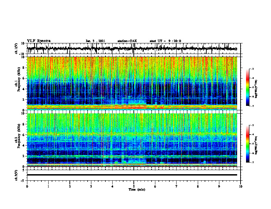Click the 'VLF Spectra' plot title
The image size is (271, 209).
tap(39, 41)
